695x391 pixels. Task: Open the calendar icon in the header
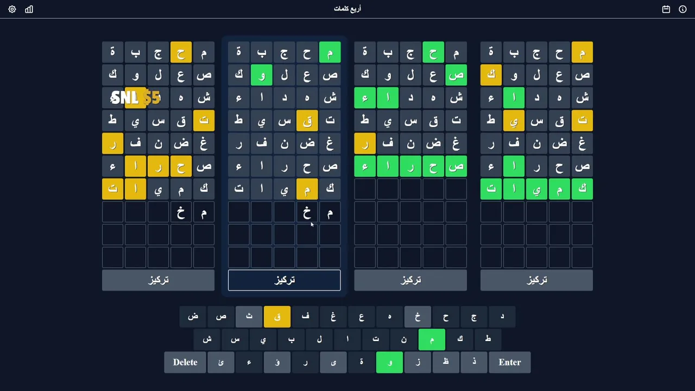(666, 9)
